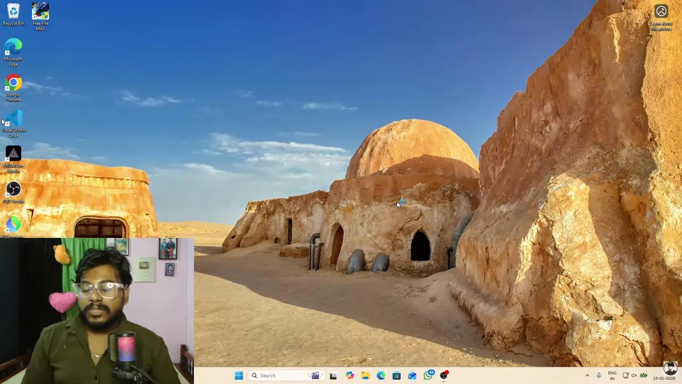The height and width of the screenshot is (384, 682).
Task: Open Outlook from the taskbar
Action: [x=412, y=375]
